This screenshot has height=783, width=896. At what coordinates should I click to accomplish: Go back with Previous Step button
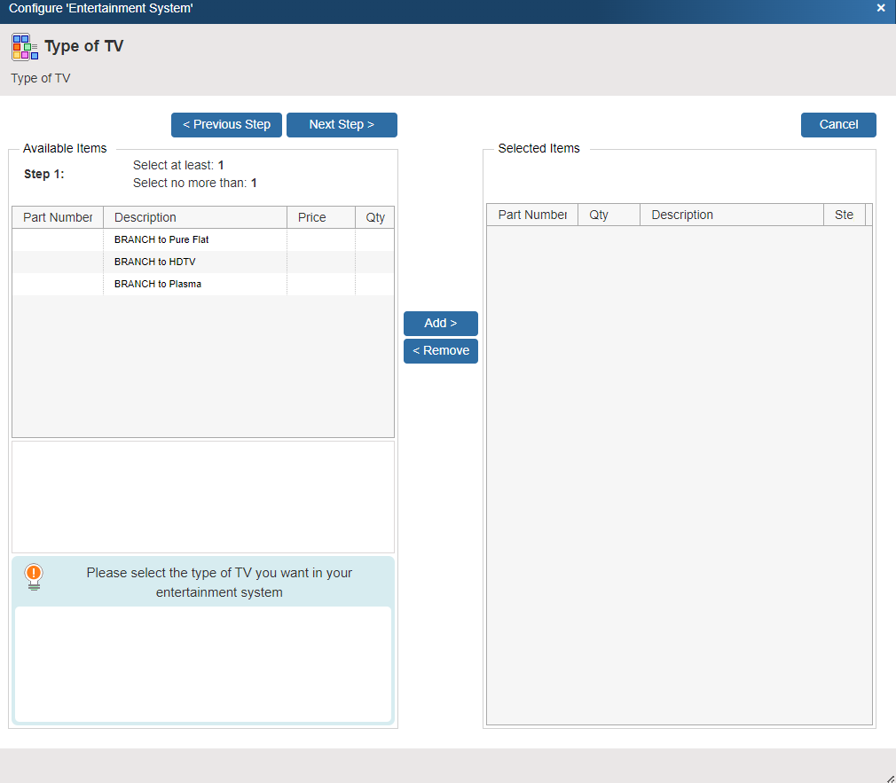(x=226, y=125)
